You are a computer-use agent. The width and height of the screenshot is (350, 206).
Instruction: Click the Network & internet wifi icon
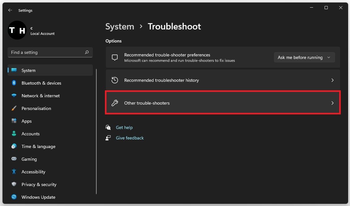(14, 96)
